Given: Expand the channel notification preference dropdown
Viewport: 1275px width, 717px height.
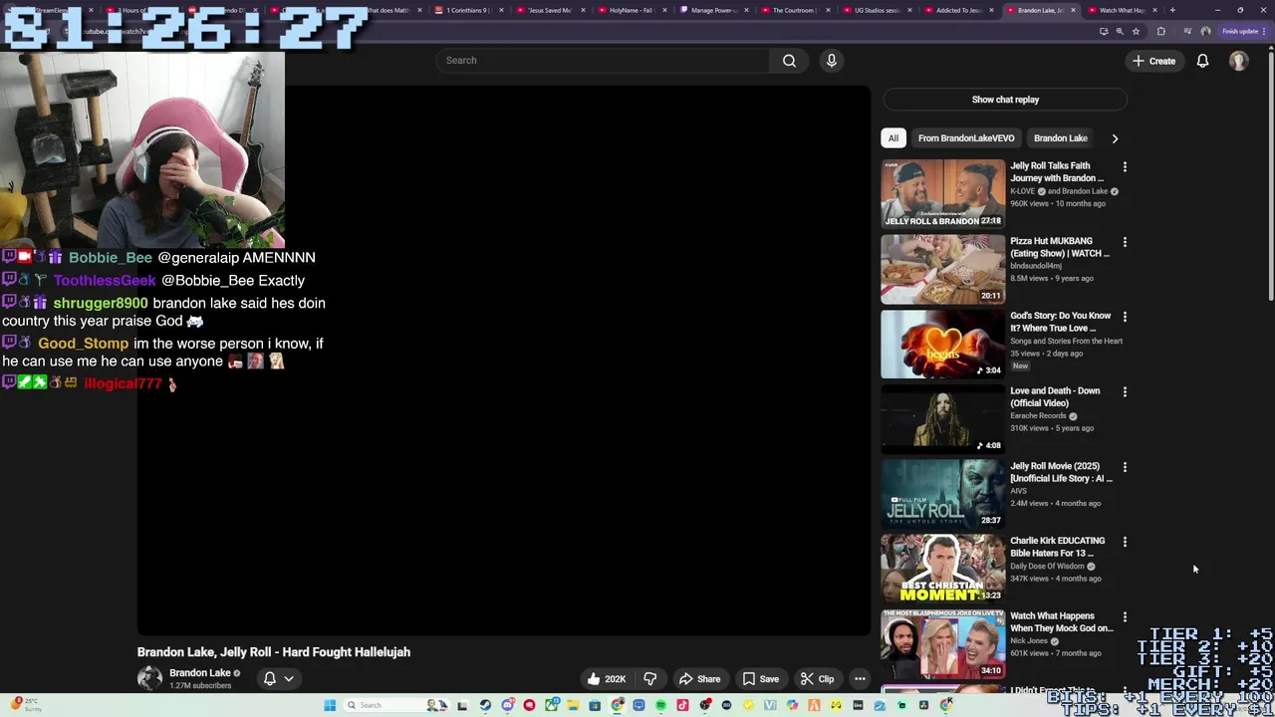Looking at the screenshot, I should click(278, 679).
